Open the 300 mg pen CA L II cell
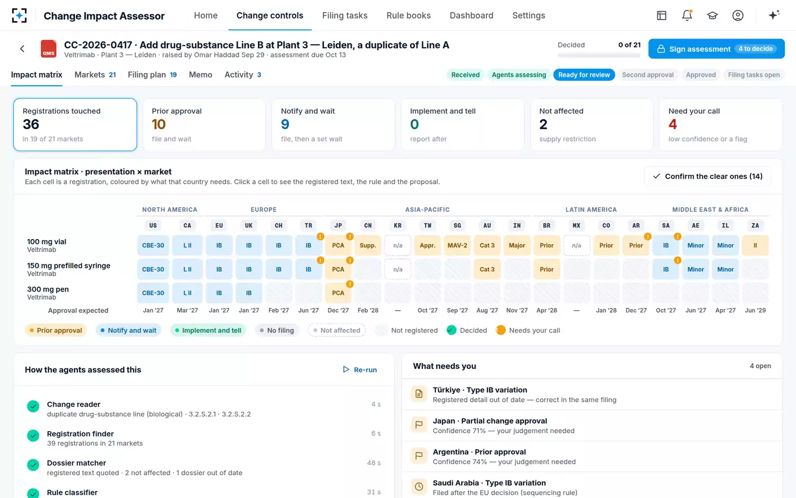This screenshot has height=498, width=796. point(187,293)
